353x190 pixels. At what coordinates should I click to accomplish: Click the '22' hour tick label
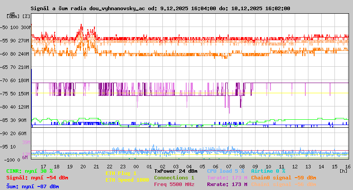[x=109, y=167]
